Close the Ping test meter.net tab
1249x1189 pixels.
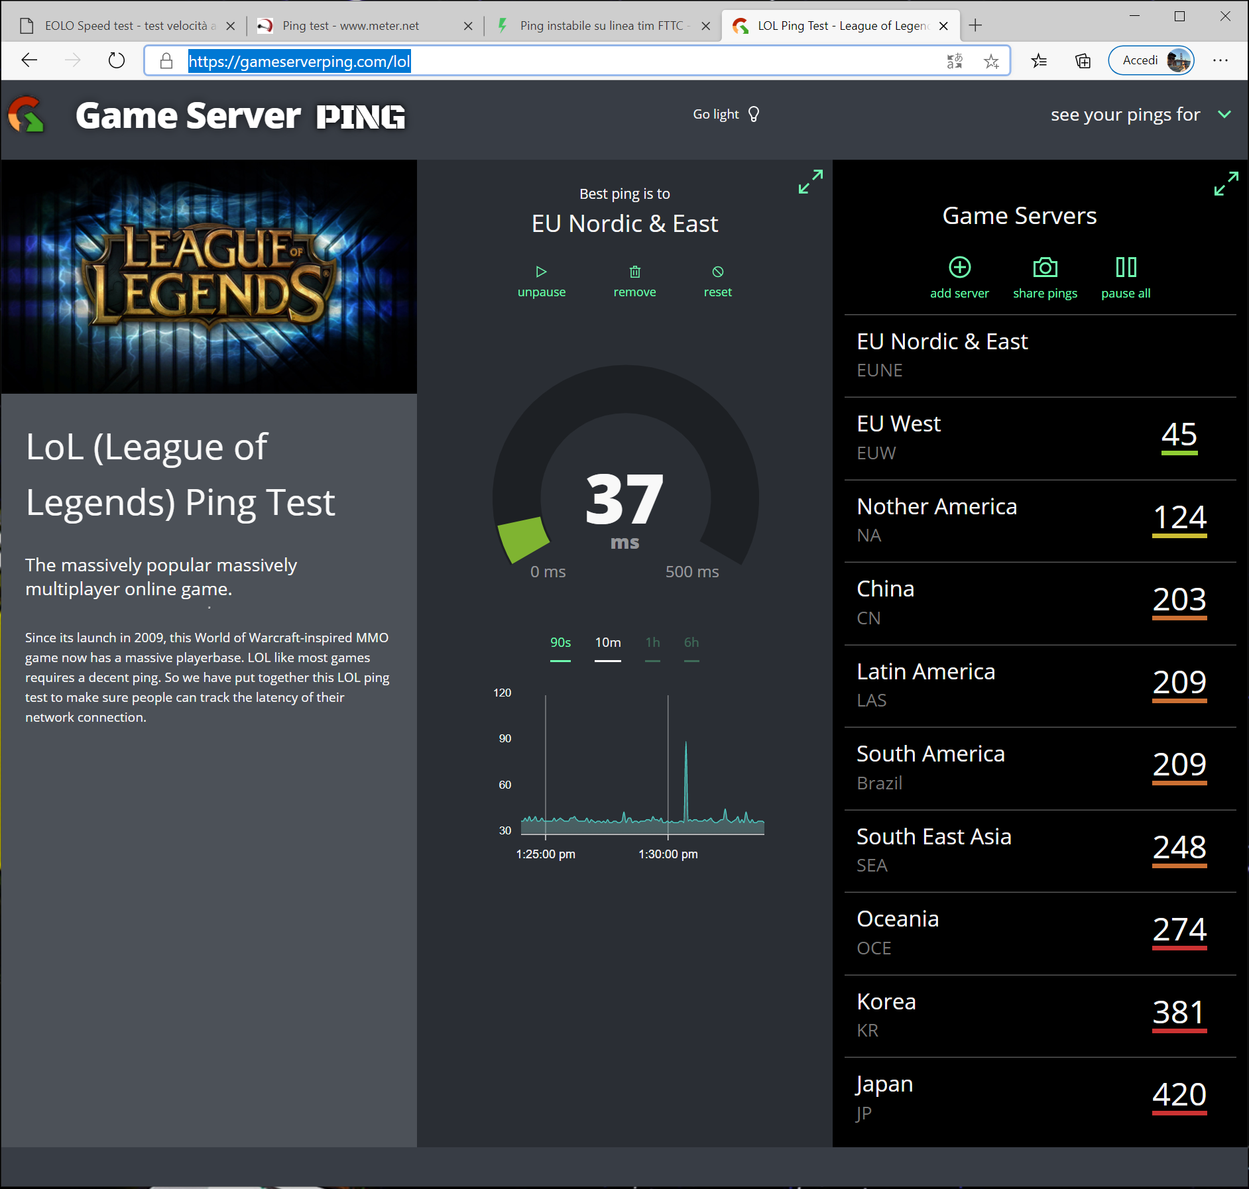[x=468, y=26]
